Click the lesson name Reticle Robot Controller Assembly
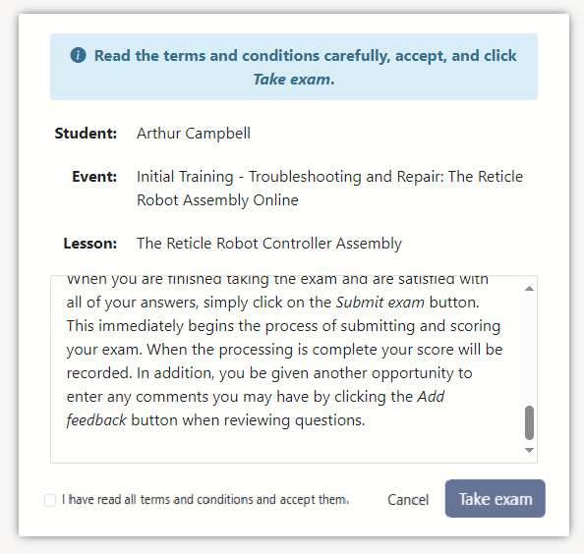The image size is (584, 554). coord(269,244)
